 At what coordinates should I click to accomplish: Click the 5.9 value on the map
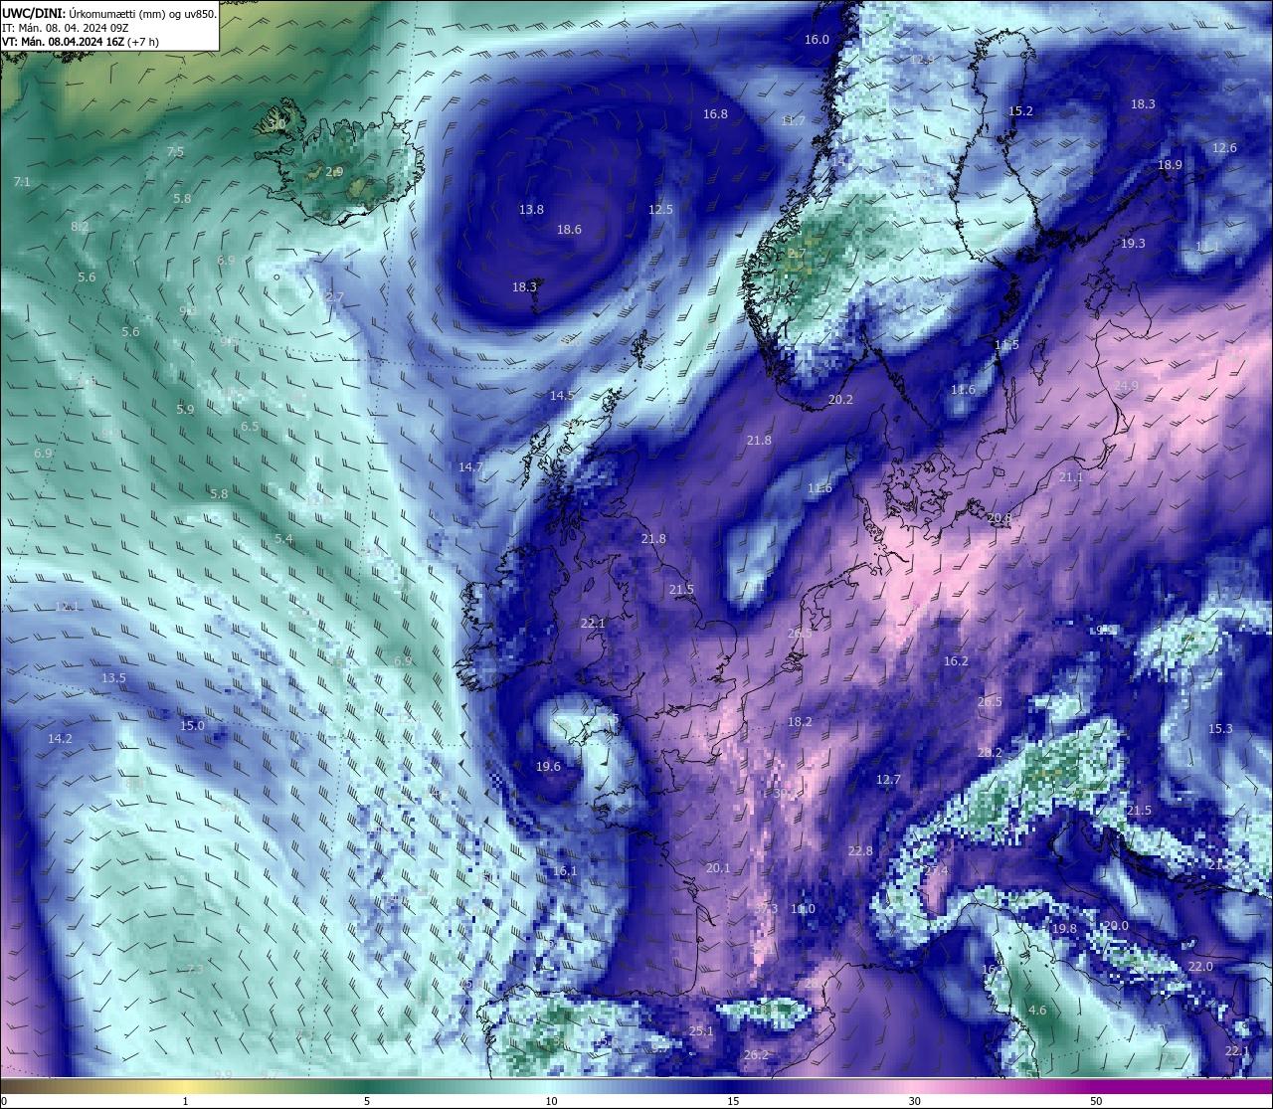[x=185, y=410]
